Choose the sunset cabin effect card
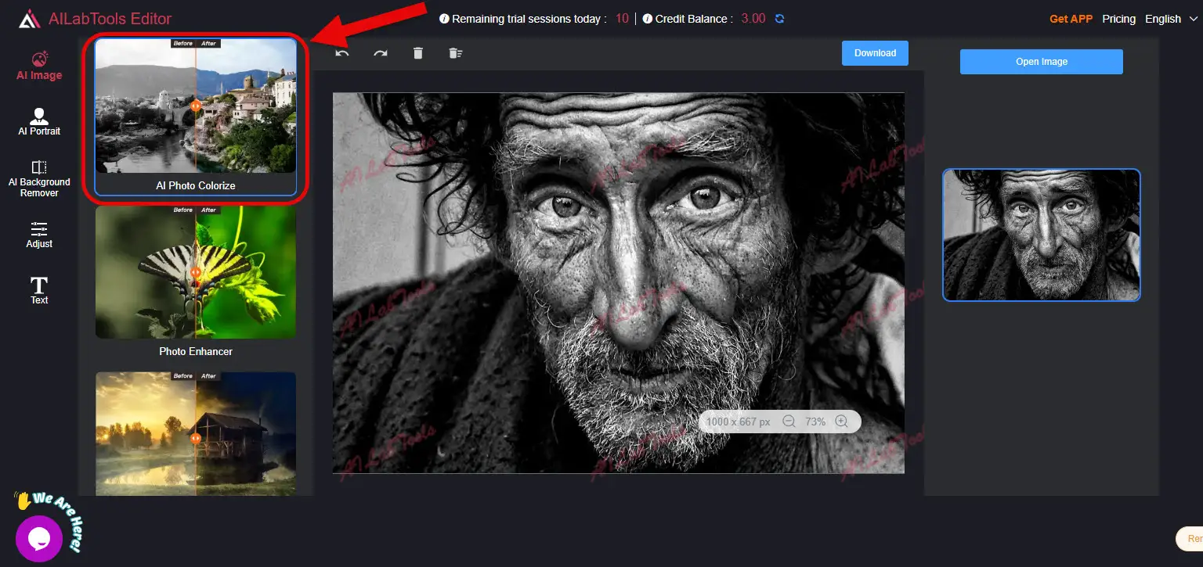 [196, 433]
